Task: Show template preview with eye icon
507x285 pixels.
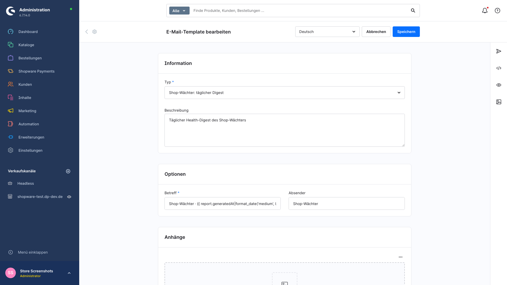Action: click(499, 85)
